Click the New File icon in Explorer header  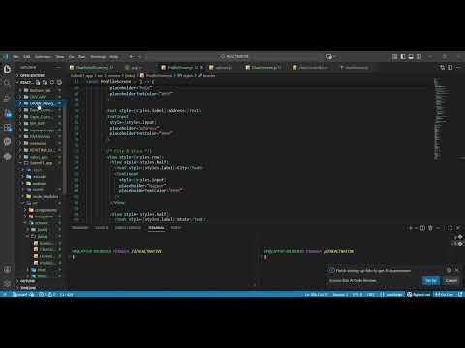pyautogui.click(x=38, y=83)
